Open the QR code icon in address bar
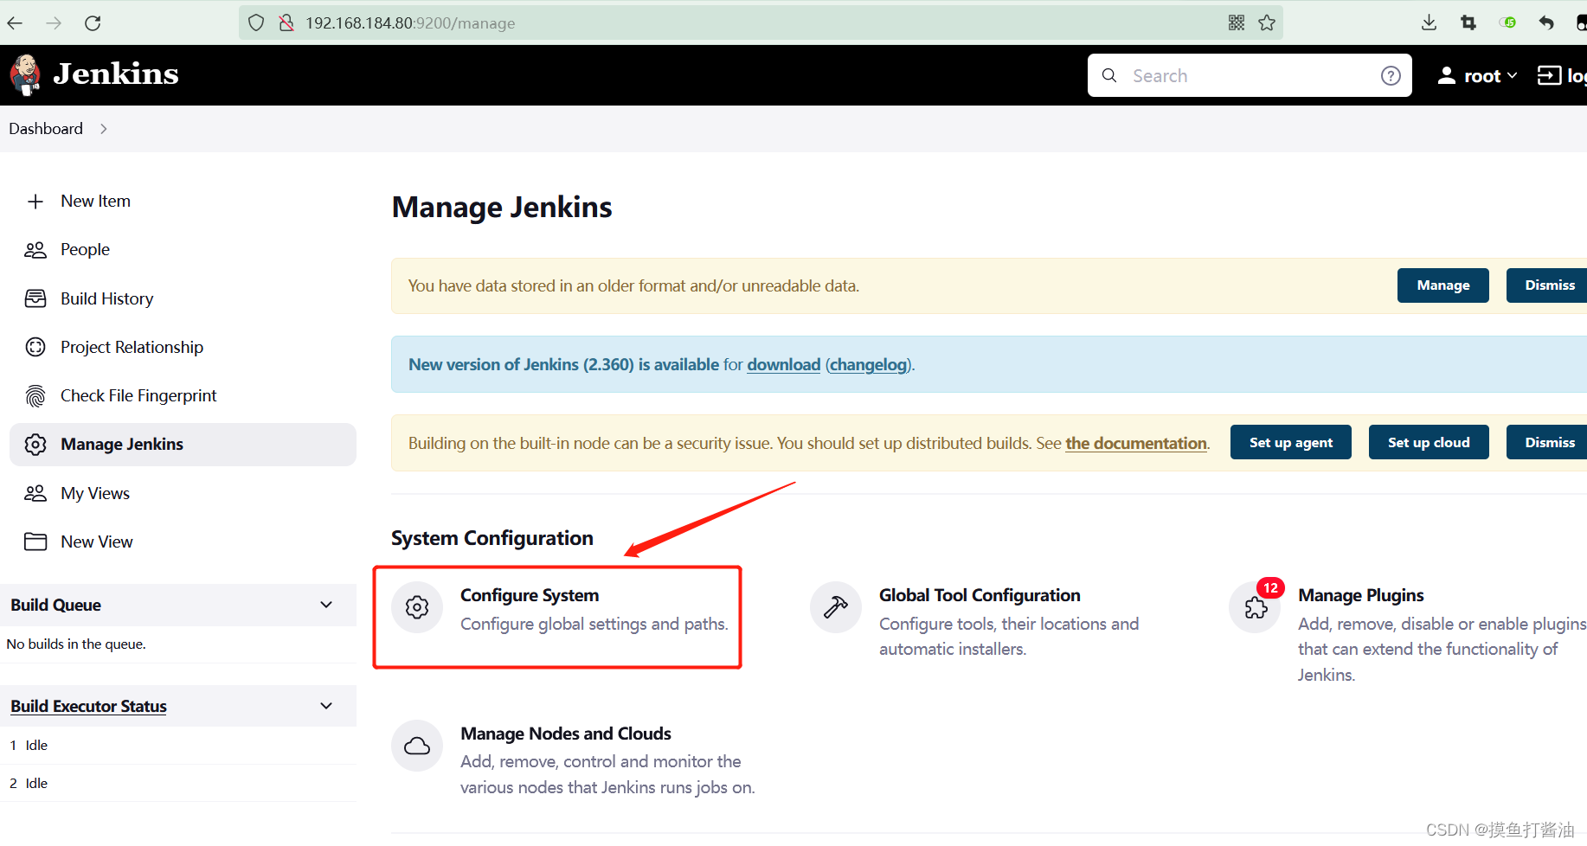 1237,23
